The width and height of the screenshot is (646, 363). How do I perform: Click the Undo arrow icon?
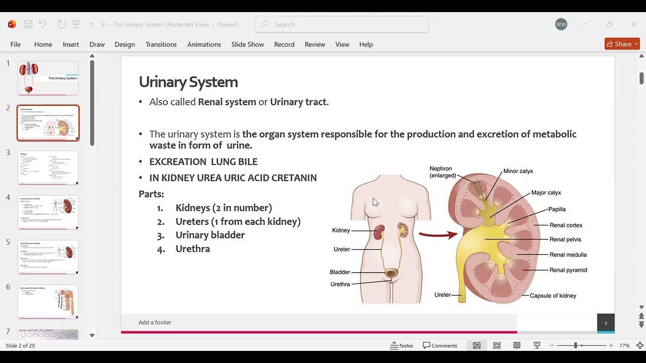click(42, 24)
